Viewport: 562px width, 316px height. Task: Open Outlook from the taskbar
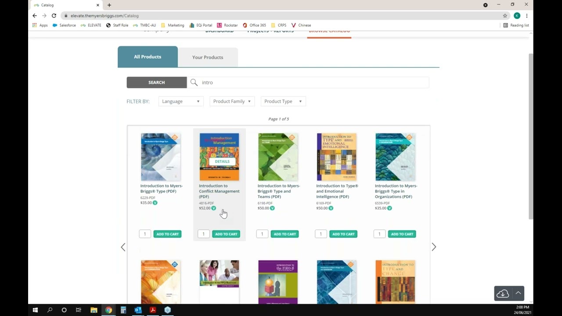138,310
